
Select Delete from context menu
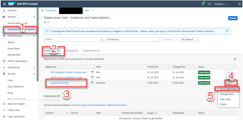pyautogui.click(x=223, y=104)
